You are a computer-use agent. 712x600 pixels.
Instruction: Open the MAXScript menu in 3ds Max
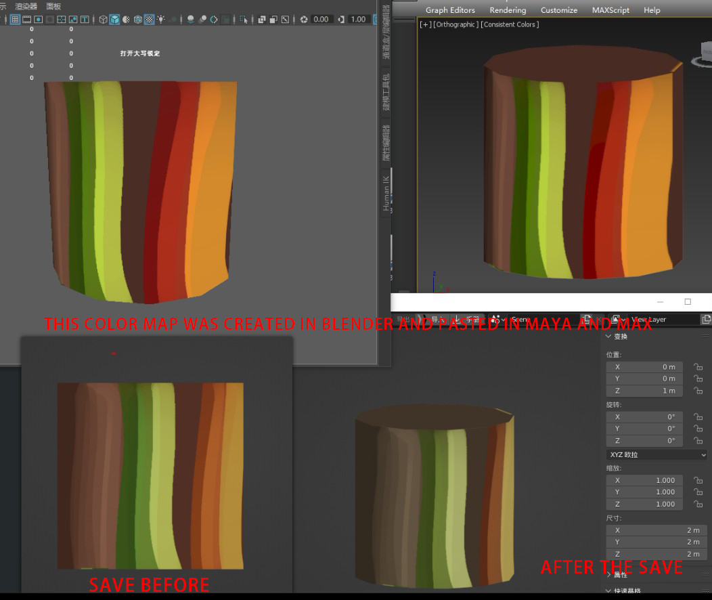pyautogui.click(x=610, y=10)
